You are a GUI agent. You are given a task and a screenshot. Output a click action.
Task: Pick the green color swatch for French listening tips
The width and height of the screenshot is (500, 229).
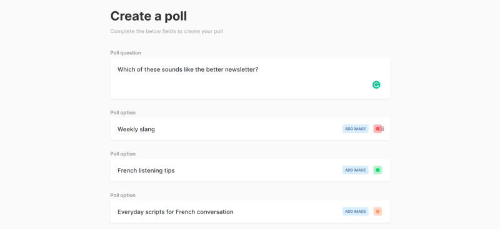[377, 170]
